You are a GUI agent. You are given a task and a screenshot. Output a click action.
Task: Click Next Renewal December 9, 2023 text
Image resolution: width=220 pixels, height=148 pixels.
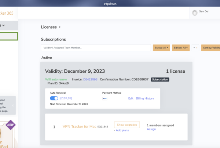69,104
